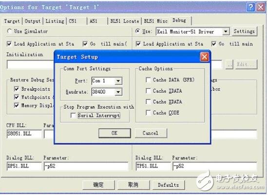
Task: Expand the Keil Monitor-51 Driver dropdown
Action: point(226,32)
